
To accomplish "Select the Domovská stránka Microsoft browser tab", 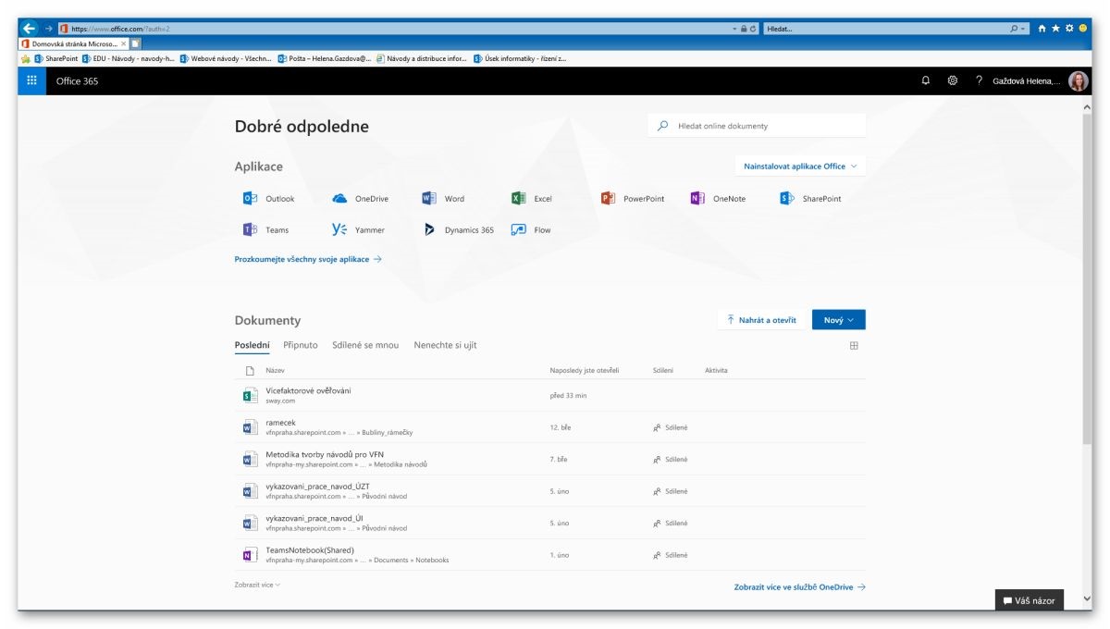I will coord(72,43).
